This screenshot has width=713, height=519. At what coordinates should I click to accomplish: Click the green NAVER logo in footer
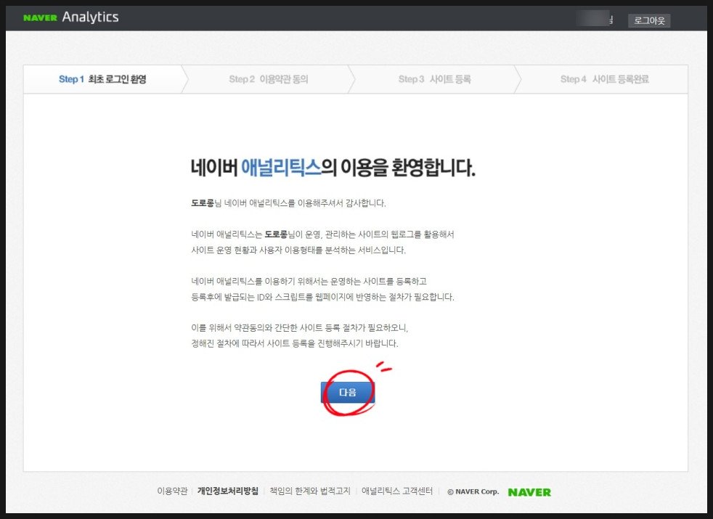click(x=529, y=491)
